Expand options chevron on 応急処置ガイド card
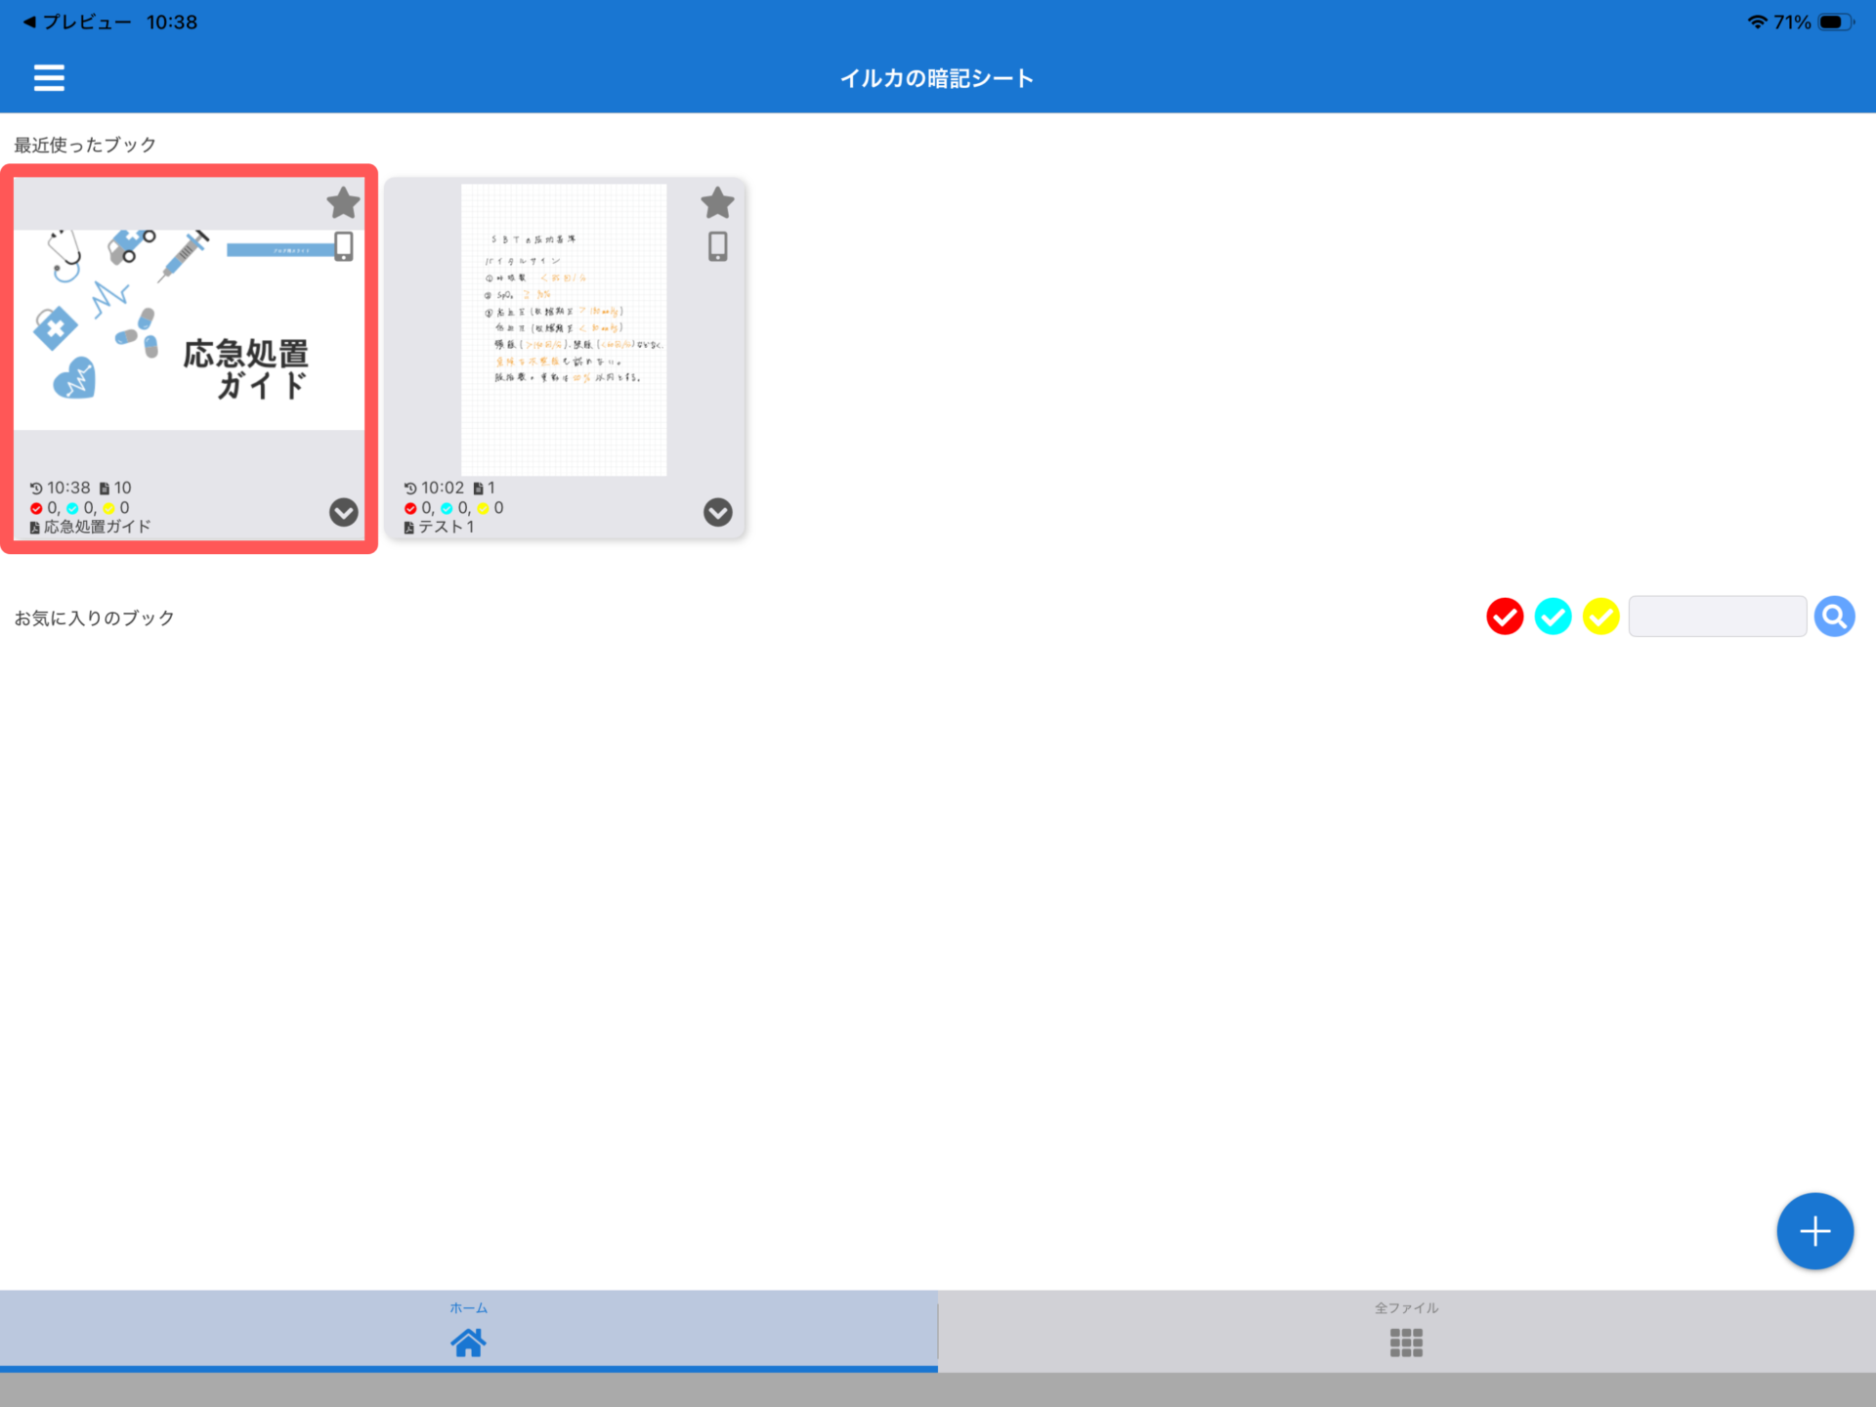1876x1407 pixels. 343,512
